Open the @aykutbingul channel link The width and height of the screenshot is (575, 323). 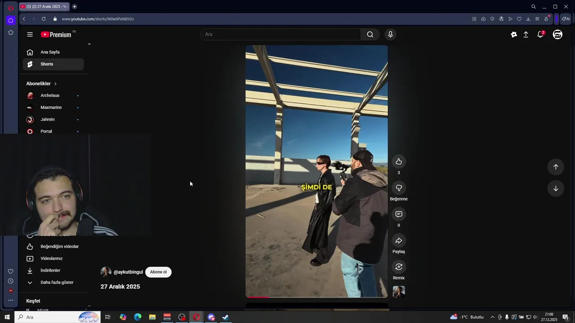tap(128, 272)
